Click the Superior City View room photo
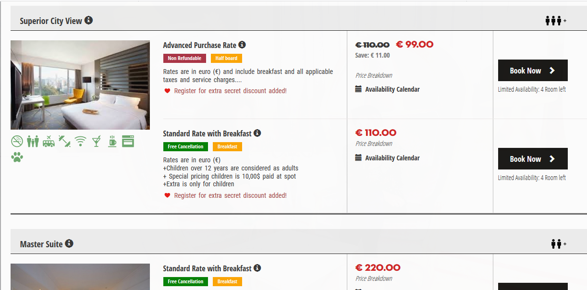Image resolution: width=587 pixels, height=290 pixels. point(80,85)
